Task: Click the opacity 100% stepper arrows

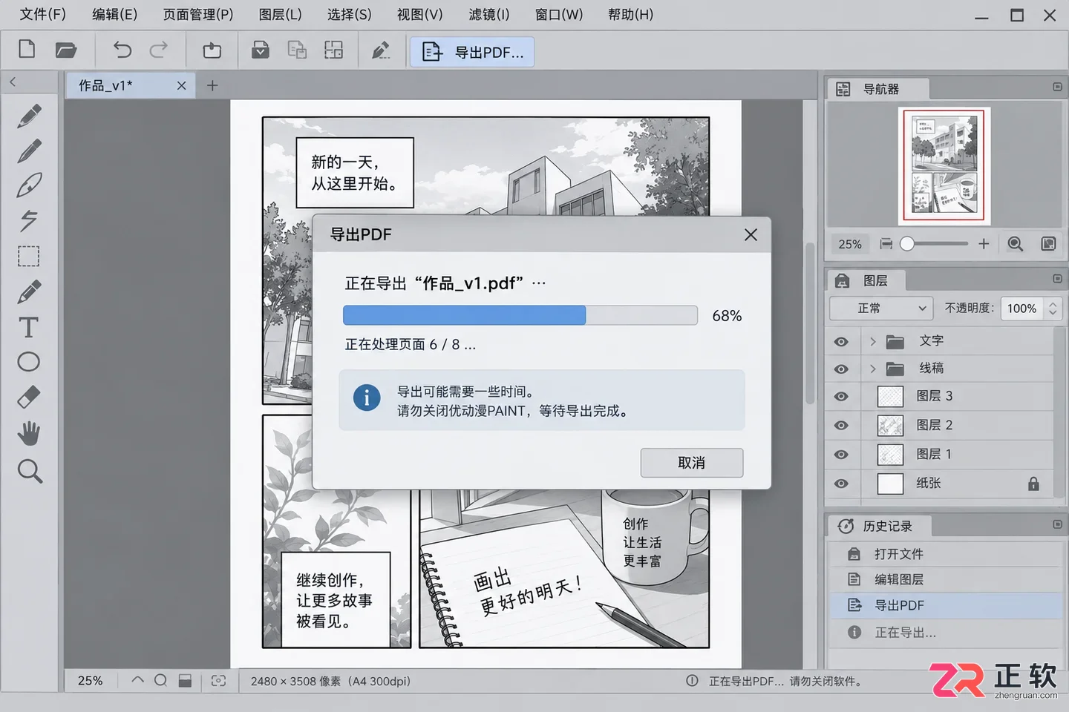Action: [x=1053, y=308]
